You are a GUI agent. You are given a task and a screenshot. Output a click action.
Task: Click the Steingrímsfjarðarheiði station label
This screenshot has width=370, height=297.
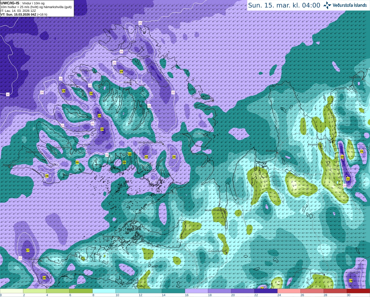point(150,142)
